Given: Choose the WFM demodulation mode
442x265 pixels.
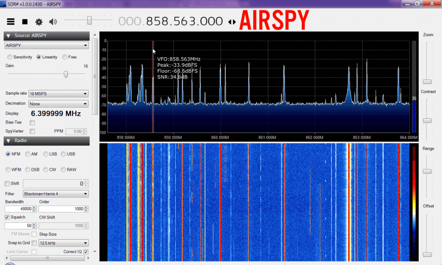Looking at the screenshot, I should point(8,169).
